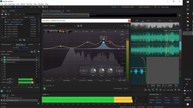Toggle green power button in rack effect window
The height and width of the screenshot is (108, 193).
point(44,88)
